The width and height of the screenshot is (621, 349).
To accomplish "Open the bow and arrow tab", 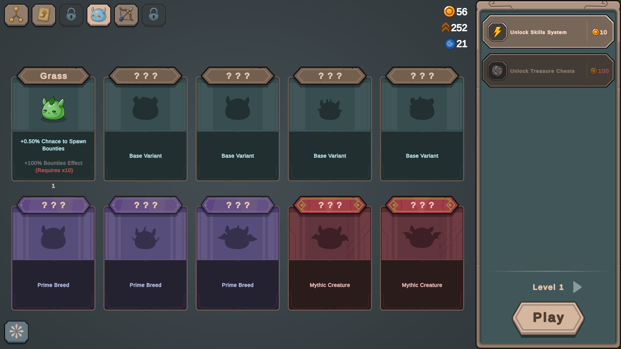I will (126, 15).
